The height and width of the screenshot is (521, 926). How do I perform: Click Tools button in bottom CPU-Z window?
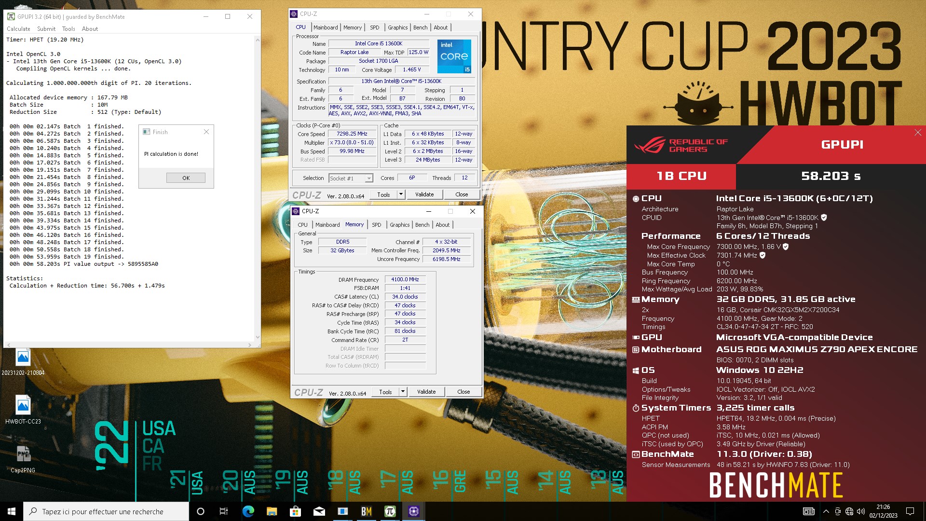pyautogui.click(x=385, y=392)
